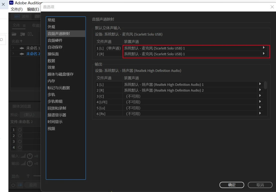
Task: Select 时间显示 preferences category
Action: click(x=66, y=122)
